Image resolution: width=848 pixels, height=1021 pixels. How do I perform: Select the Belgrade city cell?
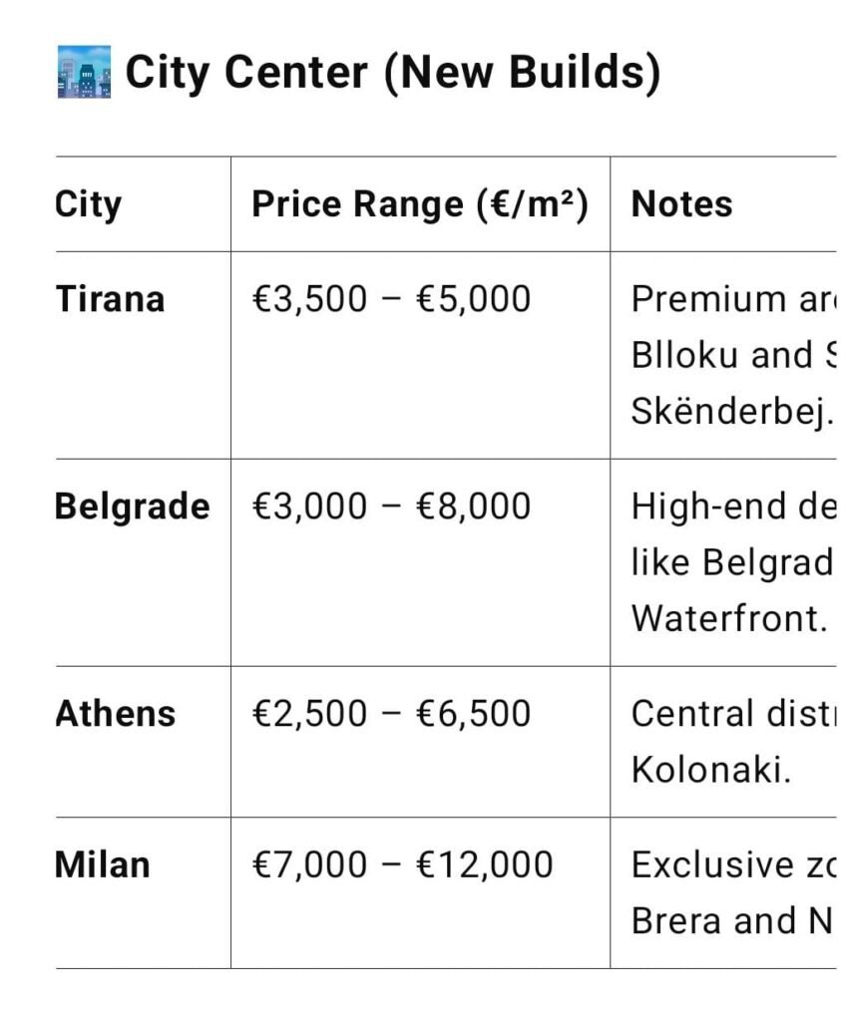pos(133,507)
